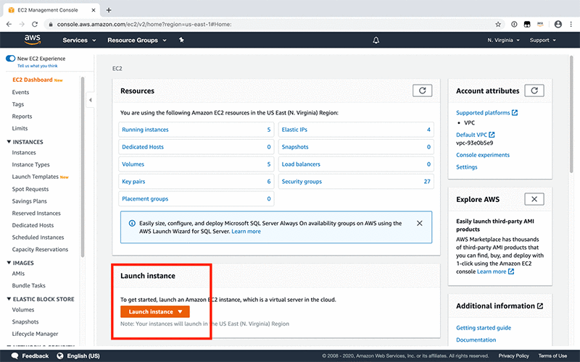
Task: Open the notifications bell icon
Action: click(x=376, y=40)
